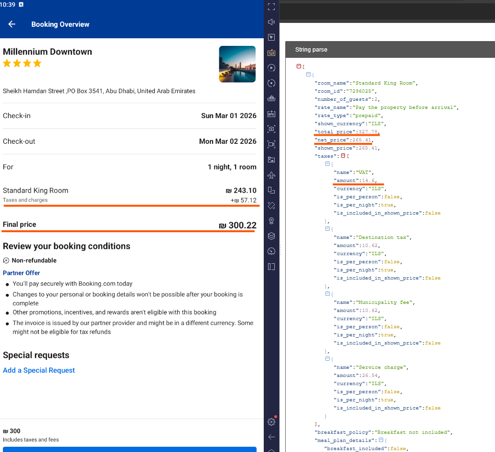Click the Final price ₪ 300.22 value
495x452 pixels.
tap(238, 225)
